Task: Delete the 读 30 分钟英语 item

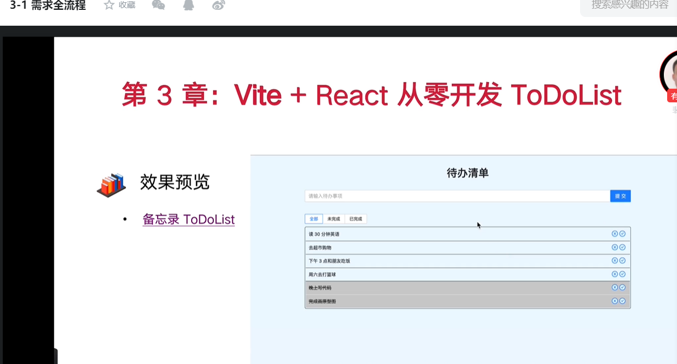Action: coord(615,234)
